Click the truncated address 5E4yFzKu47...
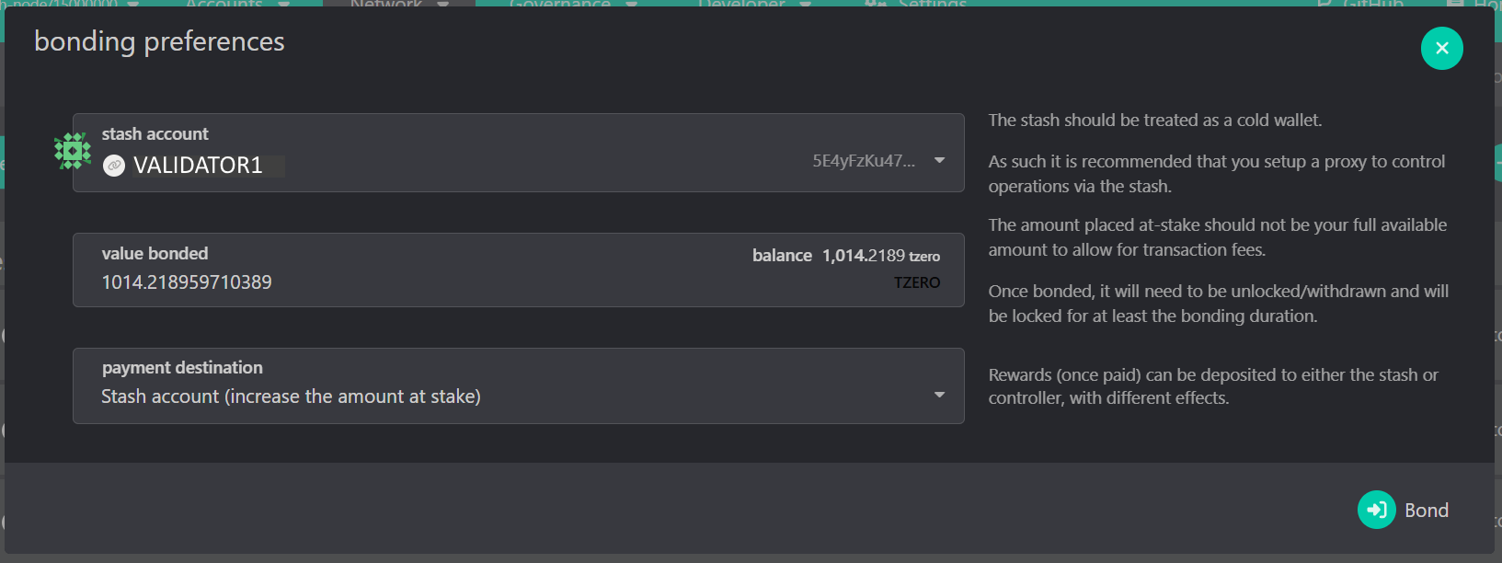 pos(863,161)
